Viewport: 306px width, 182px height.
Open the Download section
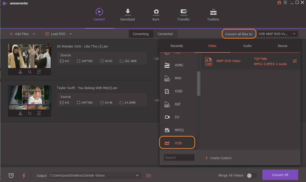click(127, 14)
